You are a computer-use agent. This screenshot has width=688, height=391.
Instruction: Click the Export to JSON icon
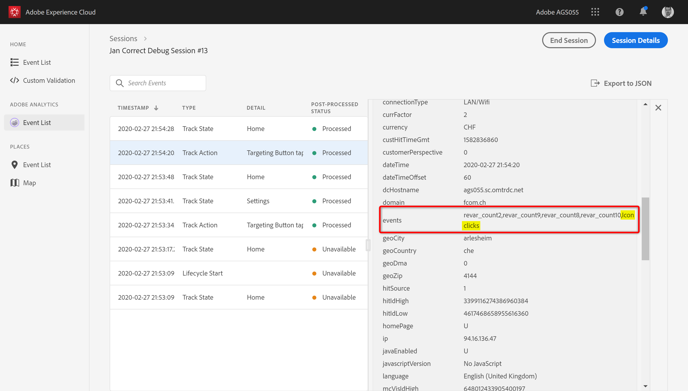click(595, 83)
